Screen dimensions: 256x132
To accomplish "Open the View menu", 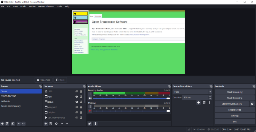I will click(x=15, y=6).
